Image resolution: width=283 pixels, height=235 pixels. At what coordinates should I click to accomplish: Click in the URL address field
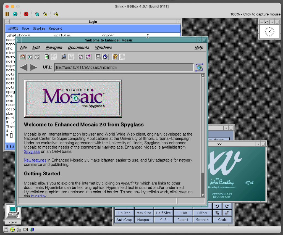tap(124, 67)
